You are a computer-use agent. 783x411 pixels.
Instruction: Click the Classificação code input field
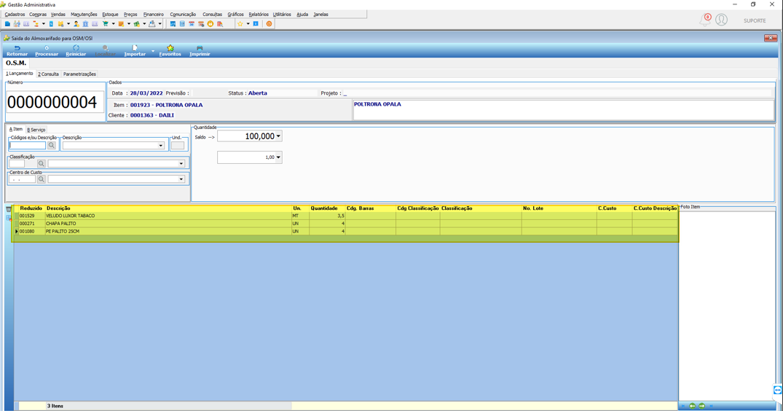click(x=17, y=163)
